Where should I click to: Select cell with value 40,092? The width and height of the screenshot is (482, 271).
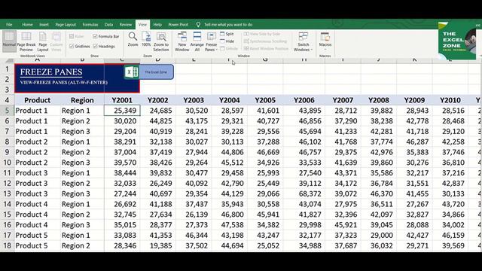point(194,184)
